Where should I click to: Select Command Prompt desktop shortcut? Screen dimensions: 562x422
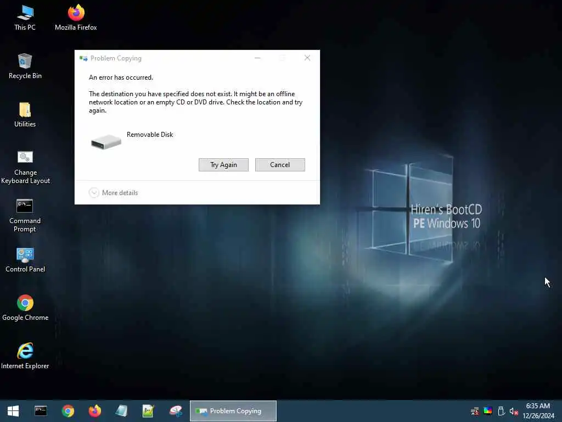click(25, 215)
